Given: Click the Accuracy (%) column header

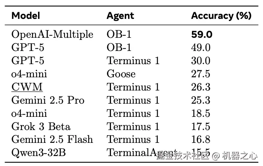Looking at the screenshot, I should (x=221, y=16).
